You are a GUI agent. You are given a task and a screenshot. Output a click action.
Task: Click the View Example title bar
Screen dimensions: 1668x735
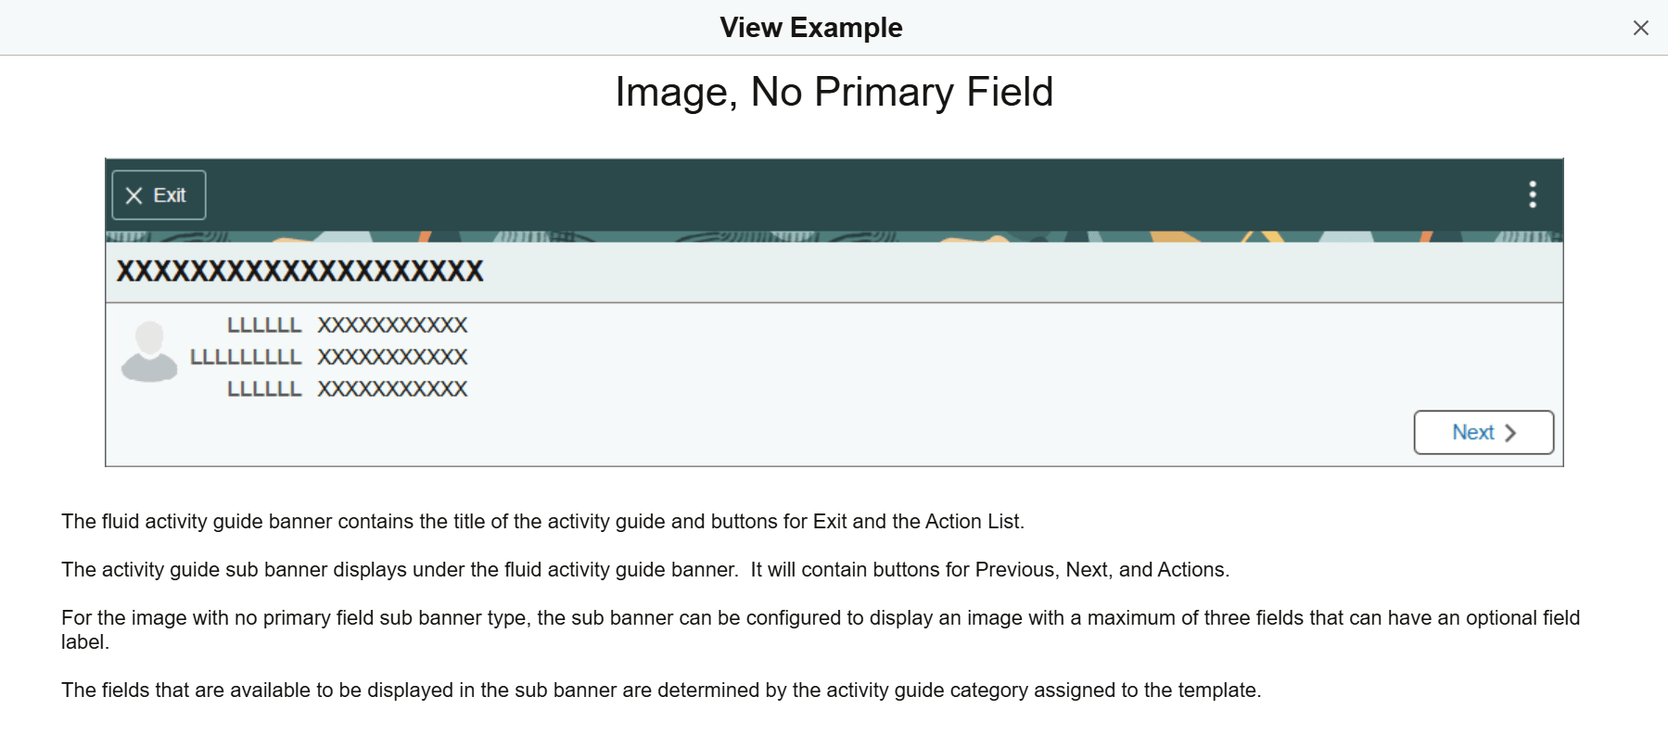pos(810,27)
